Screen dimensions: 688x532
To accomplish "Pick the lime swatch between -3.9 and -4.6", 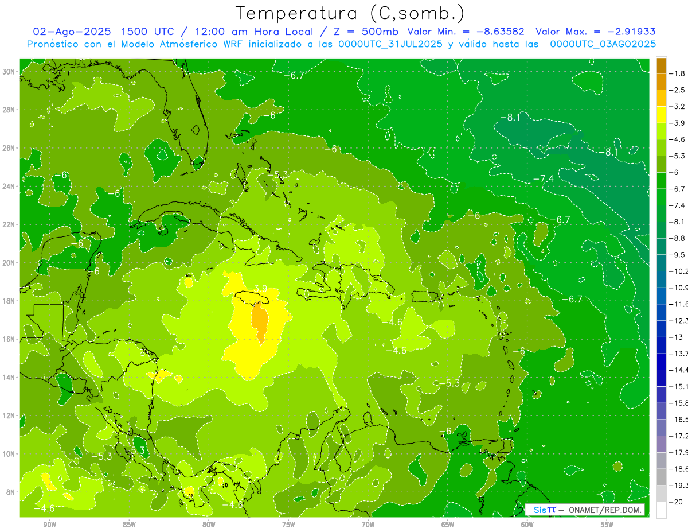I will [x=661, y=131].
